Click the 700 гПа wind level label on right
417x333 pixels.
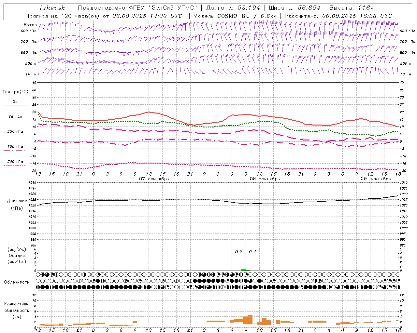(408, 42)
